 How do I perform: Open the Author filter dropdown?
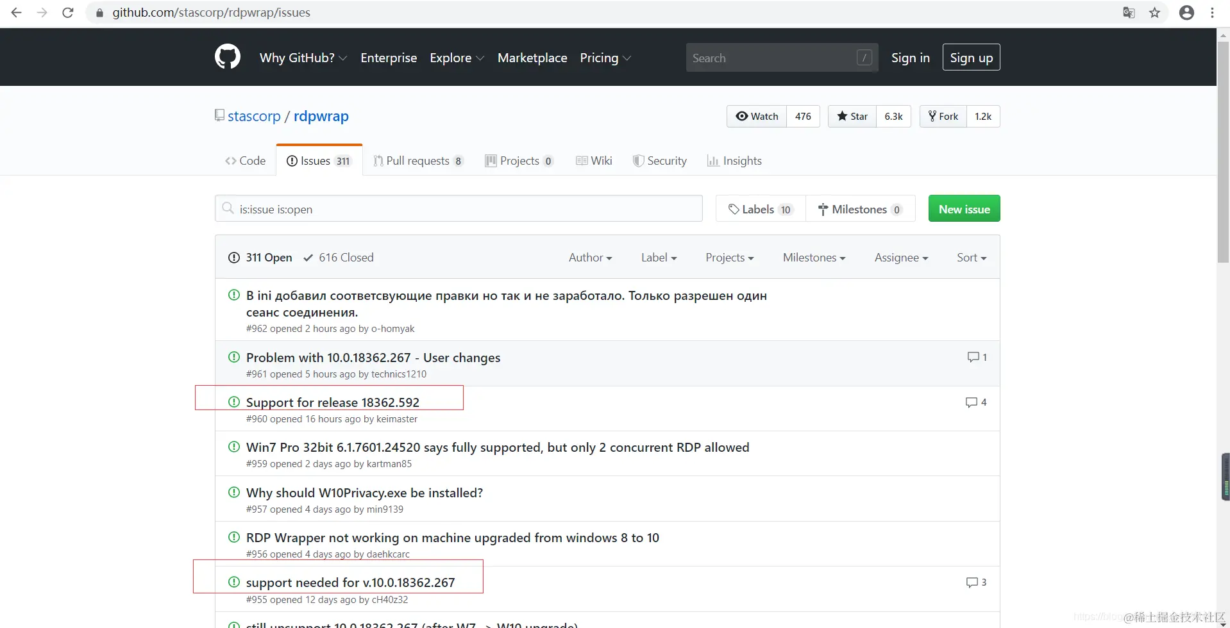591,258
